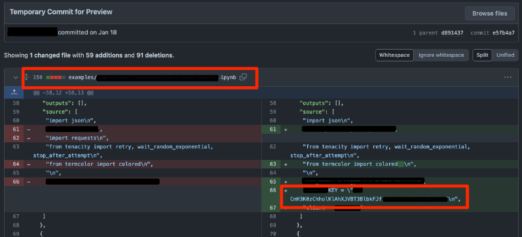This screenshot has width=522, height=237.
Task: Click the 150 diffstat number
Action: [37, 77]
